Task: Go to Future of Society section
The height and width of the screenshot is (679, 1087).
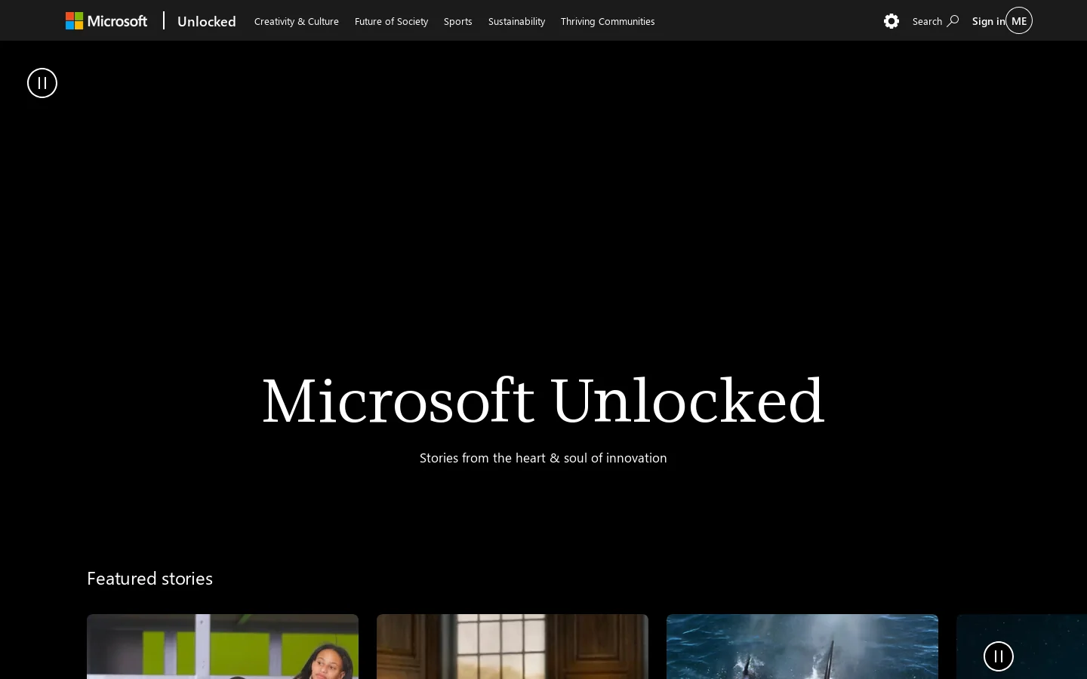Action: [391, 21]
